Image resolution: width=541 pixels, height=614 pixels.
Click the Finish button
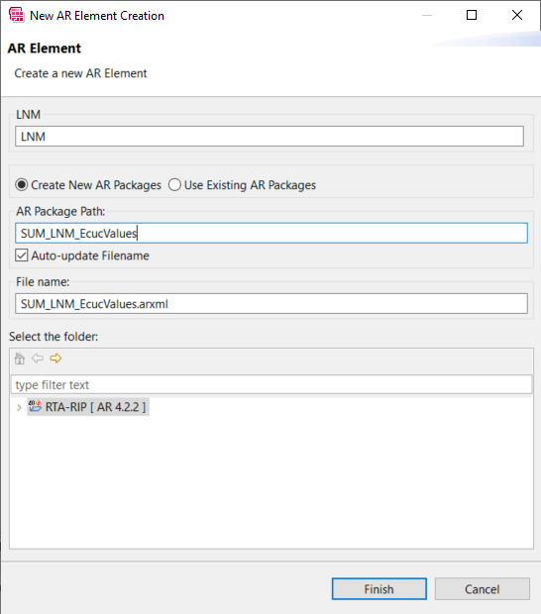tap(379, 589)
